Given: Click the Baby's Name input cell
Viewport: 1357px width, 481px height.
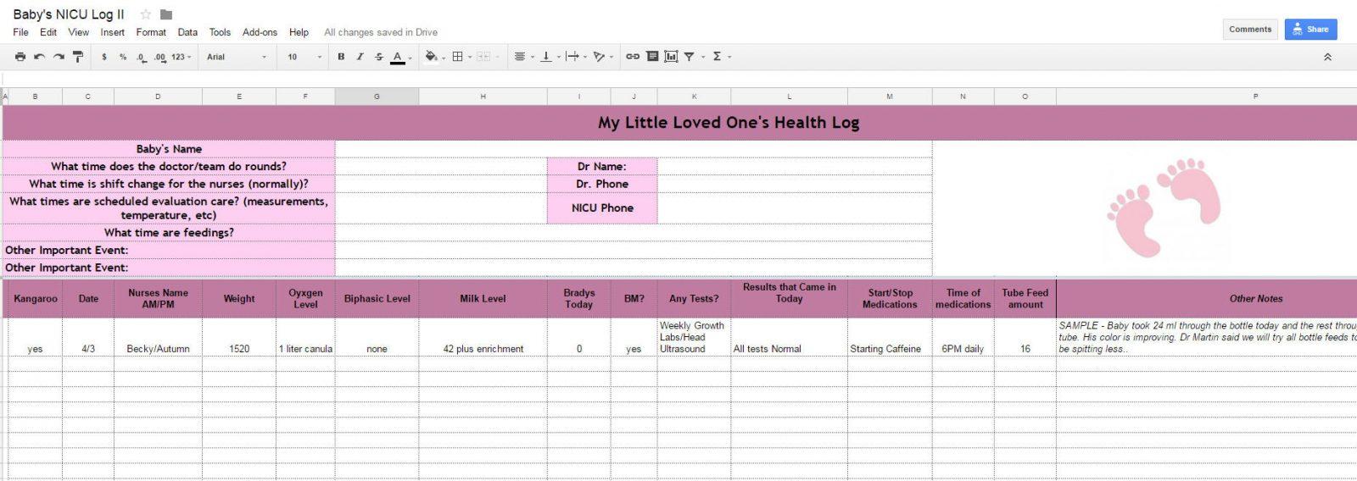Looking at the screenshot, I should [633, 149].
